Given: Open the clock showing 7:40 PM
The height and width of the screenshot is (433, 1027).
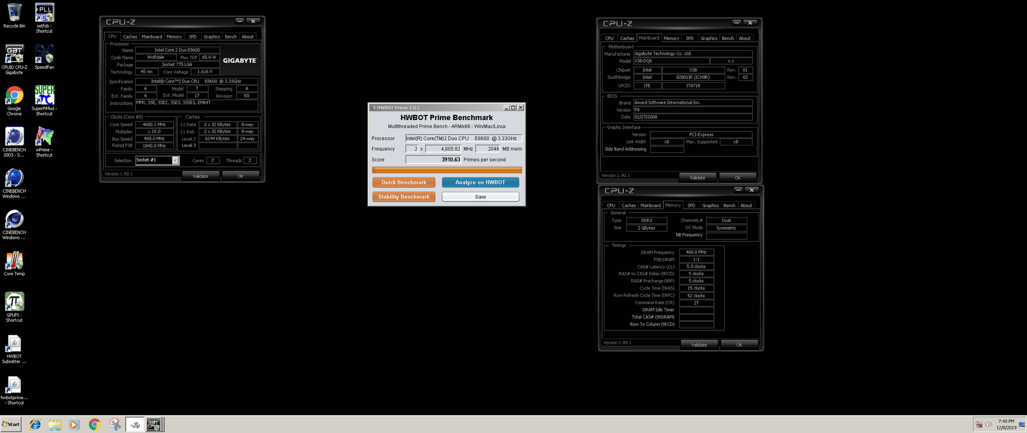Looking at the screenshot, I should point(1006,424).
